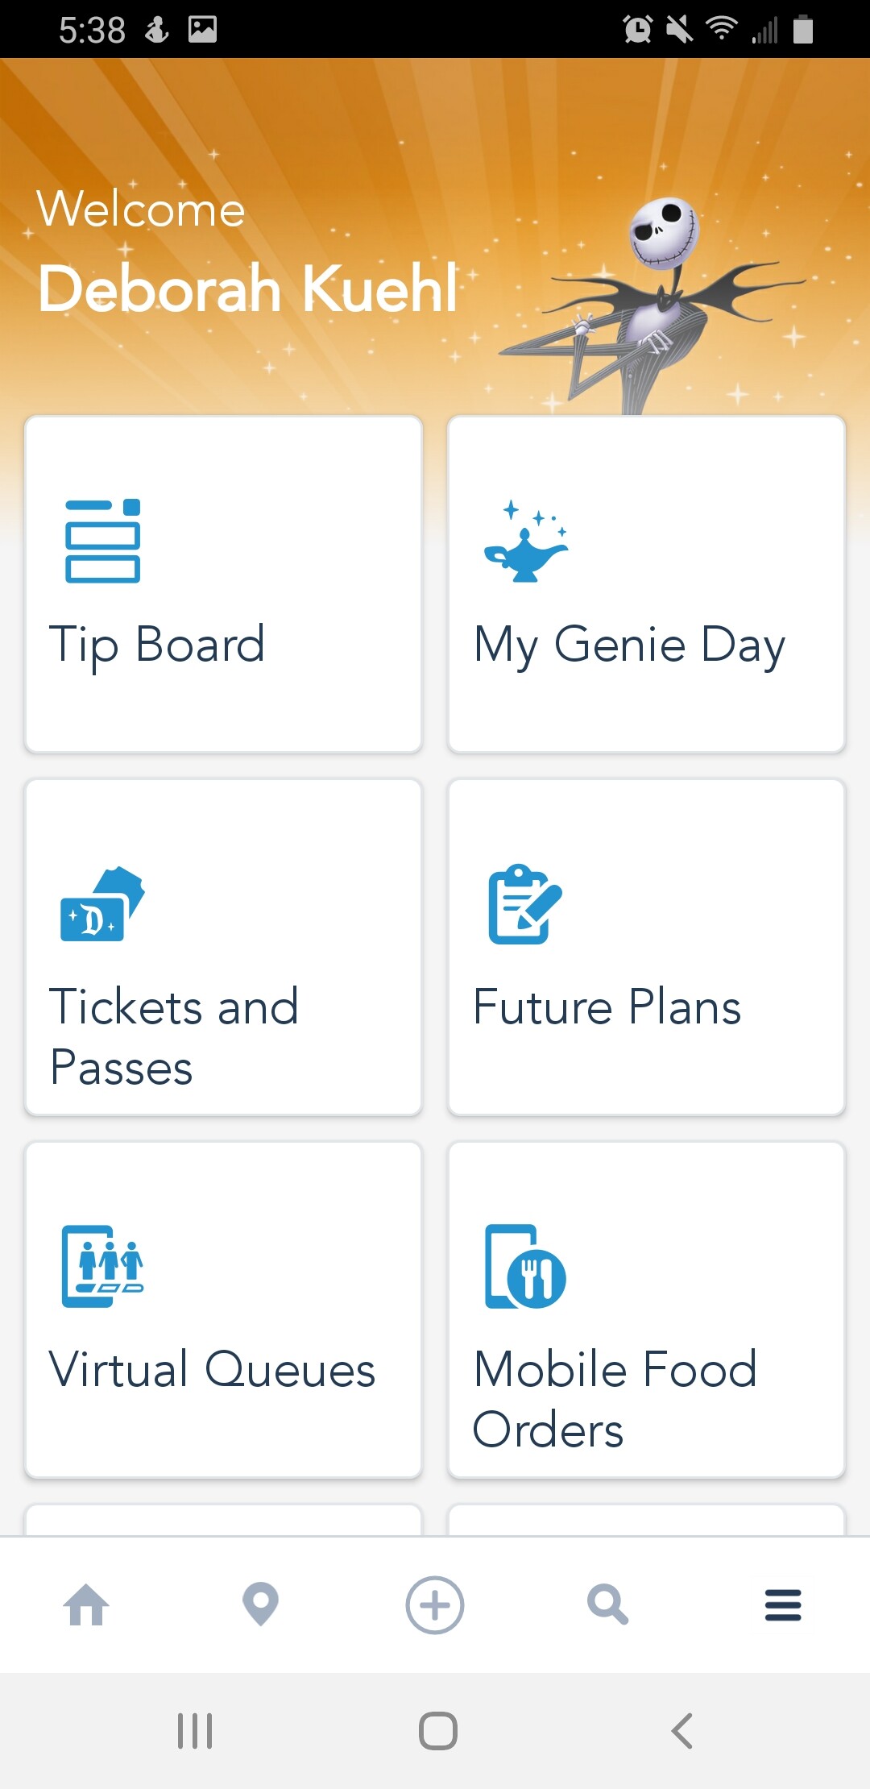
Task: Tap the Tickets and Passes icon
Action: [x=102, y=904]
